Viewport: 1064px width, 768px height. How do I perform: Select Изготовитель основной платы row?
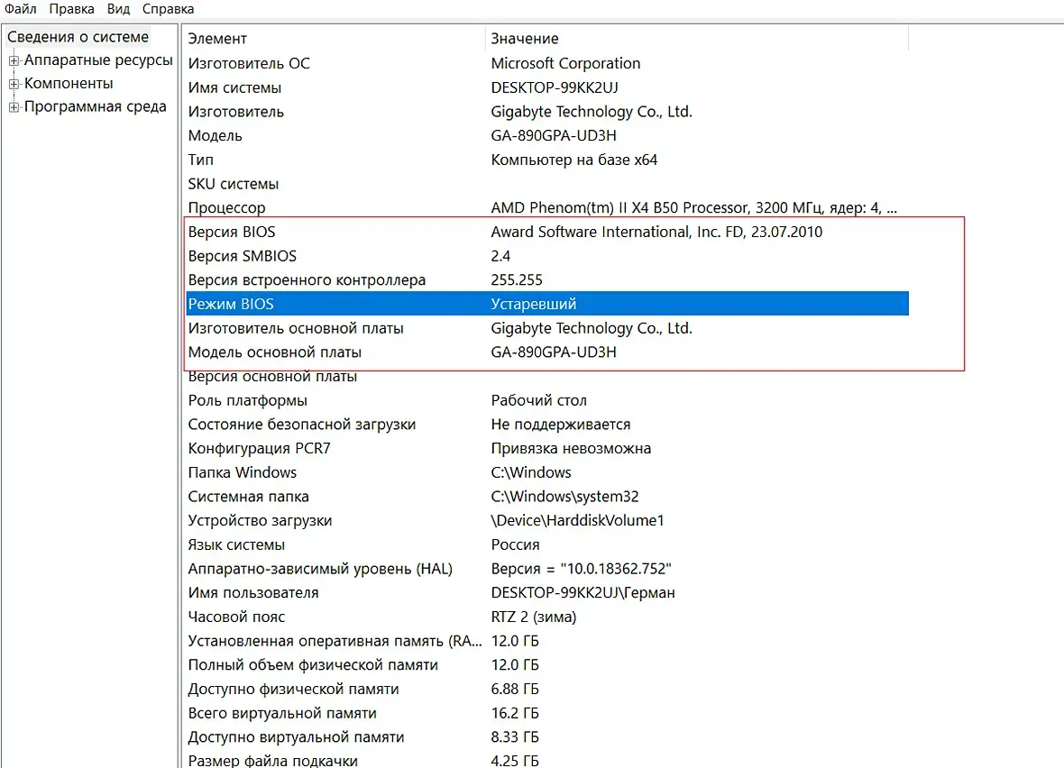click(547, 328)
